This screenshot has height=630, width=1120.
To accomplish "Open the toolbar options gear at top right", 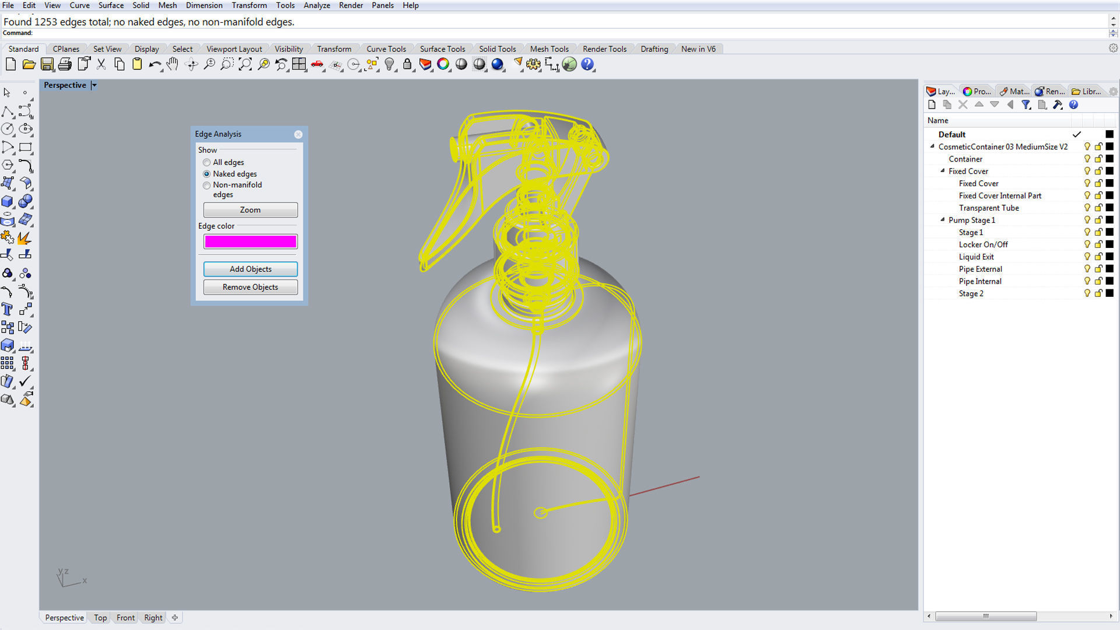I will tap(1113, 48).
